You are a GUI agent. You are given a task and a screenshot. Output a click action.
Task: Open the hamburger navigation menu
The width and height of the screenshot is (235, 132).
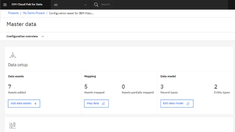coord(5,5)
